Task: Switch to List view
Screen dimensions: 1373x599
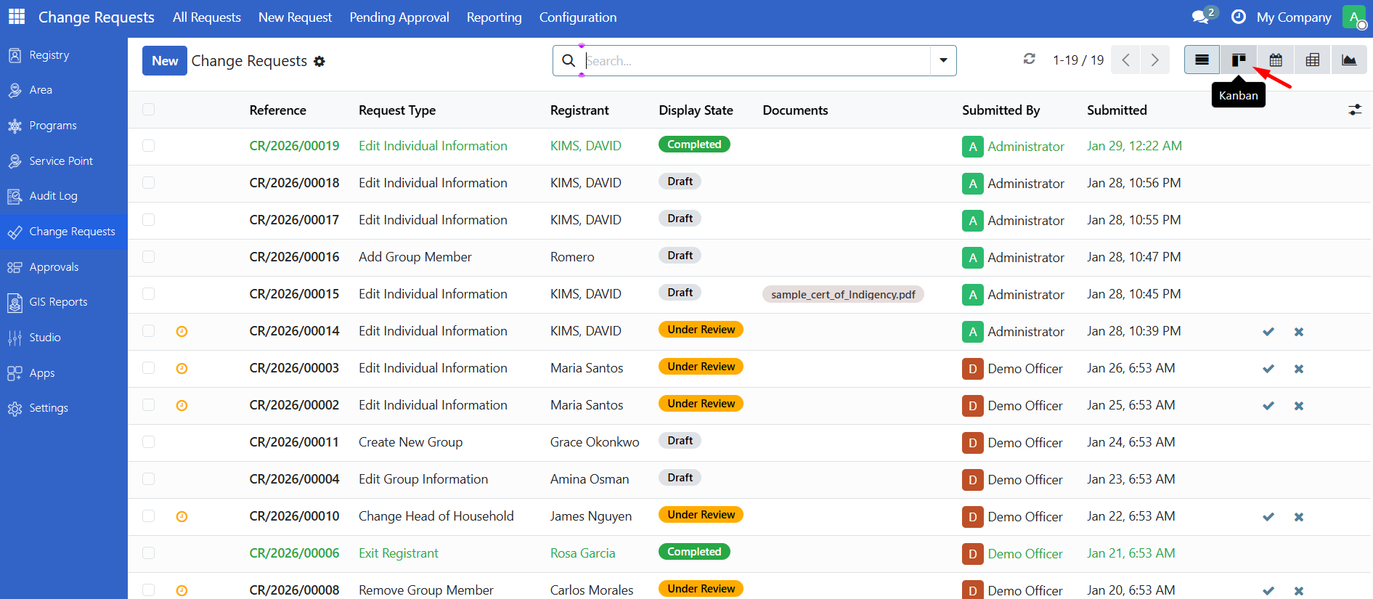Action: point(1202,60)
